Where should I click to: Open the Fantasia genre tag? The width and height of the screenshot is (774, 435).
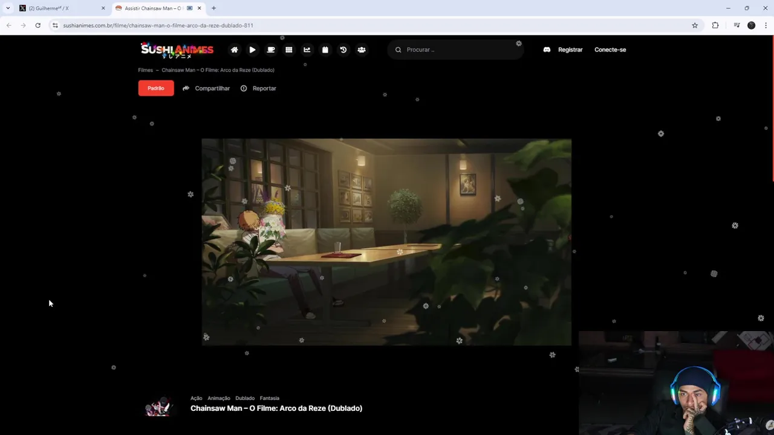270,398
